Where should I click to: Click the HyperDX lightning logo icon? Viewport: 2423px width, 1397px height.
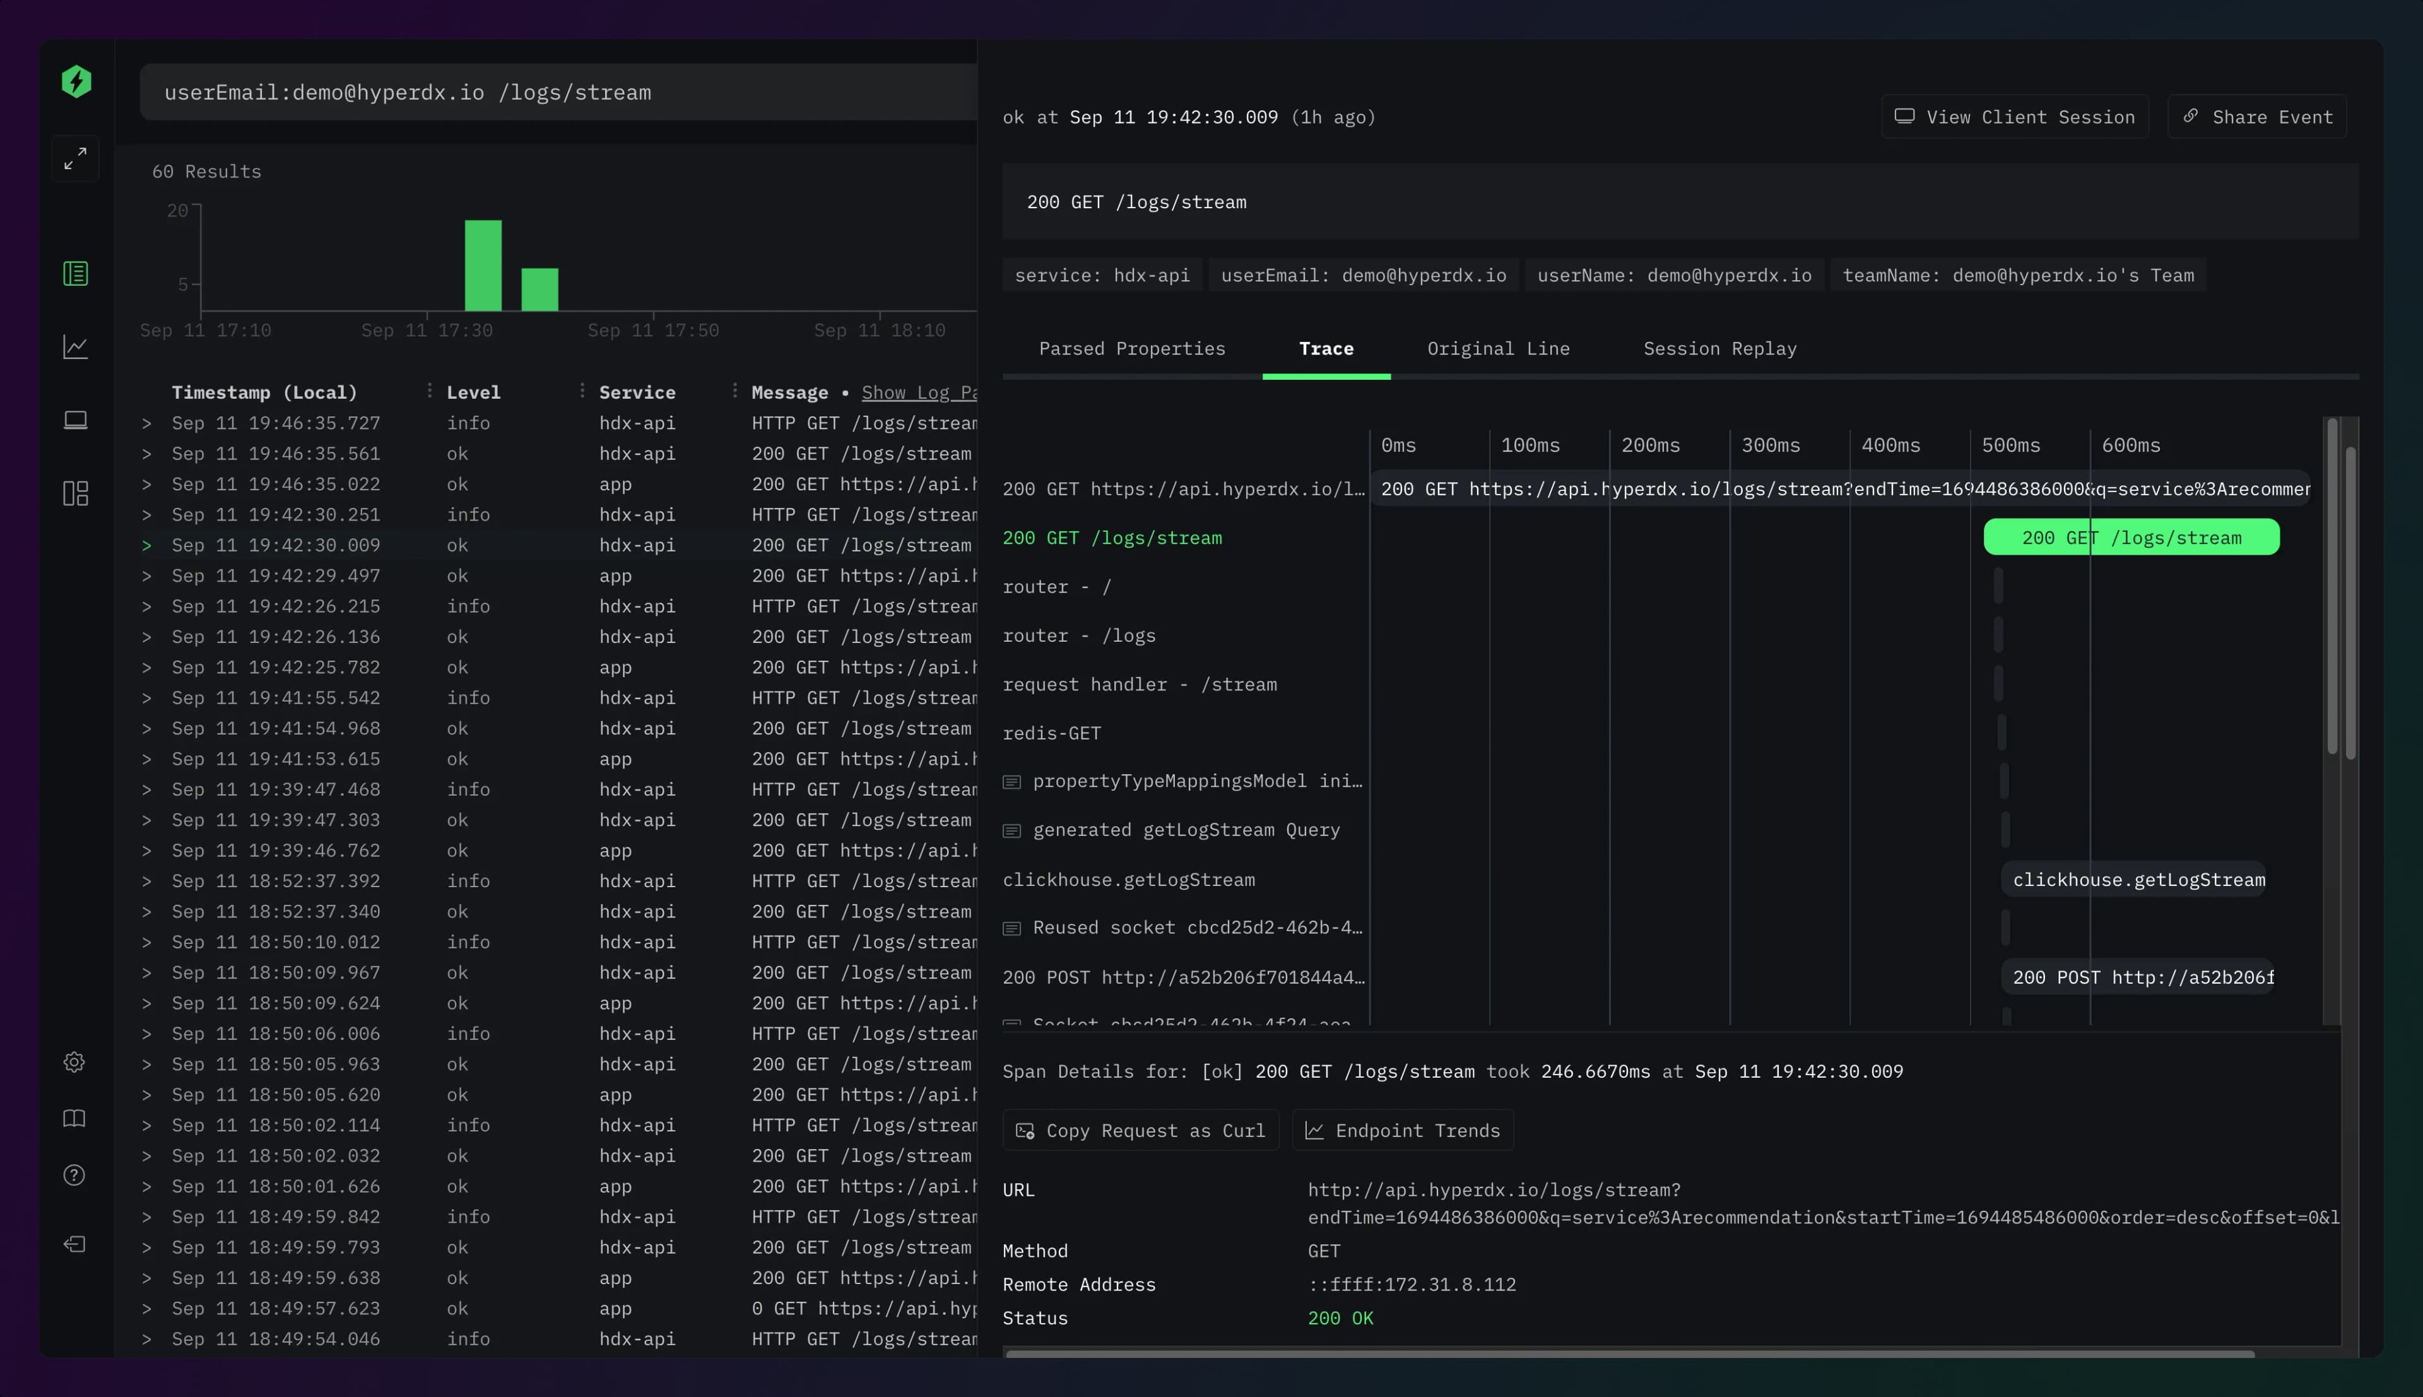(x=76, y=81)
